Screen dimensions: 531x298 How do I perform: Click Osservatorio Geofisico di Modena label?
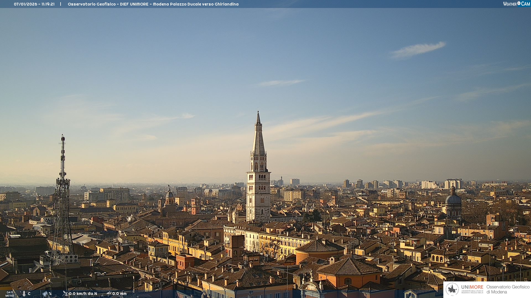tap(508, 289)
